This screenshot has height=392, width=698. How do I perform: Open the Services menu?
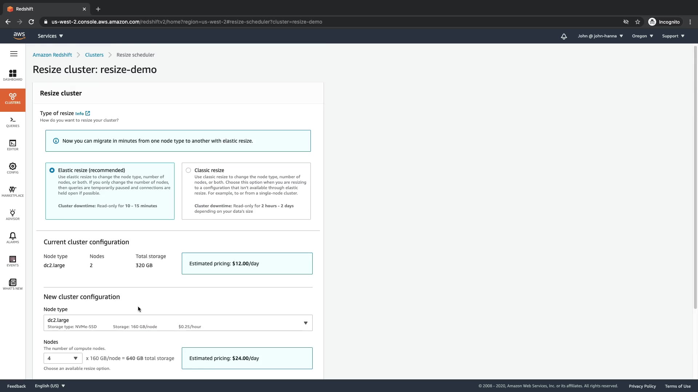pos(50,36)
